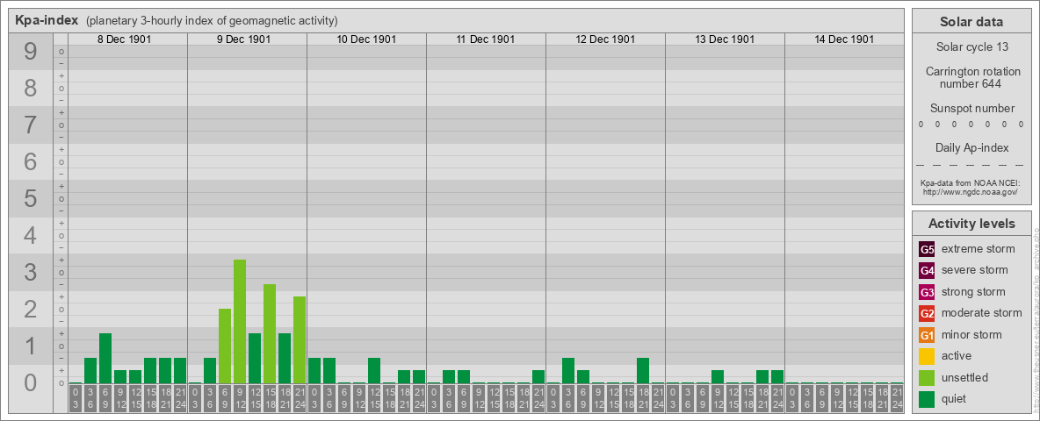Viewport: 1040px width, 421px height.
Task: Click the G4 severe storm legend icon
Action: pyautogui.click(x=927, y=271)
